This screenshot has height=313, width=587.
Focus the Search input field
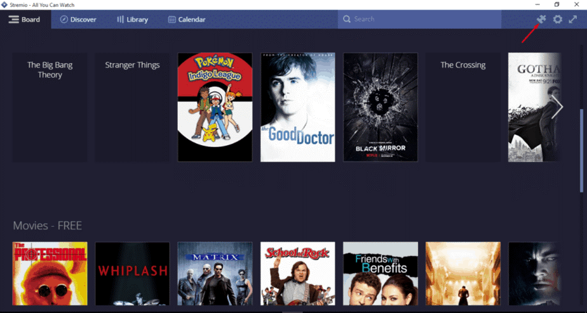(419, 19)
